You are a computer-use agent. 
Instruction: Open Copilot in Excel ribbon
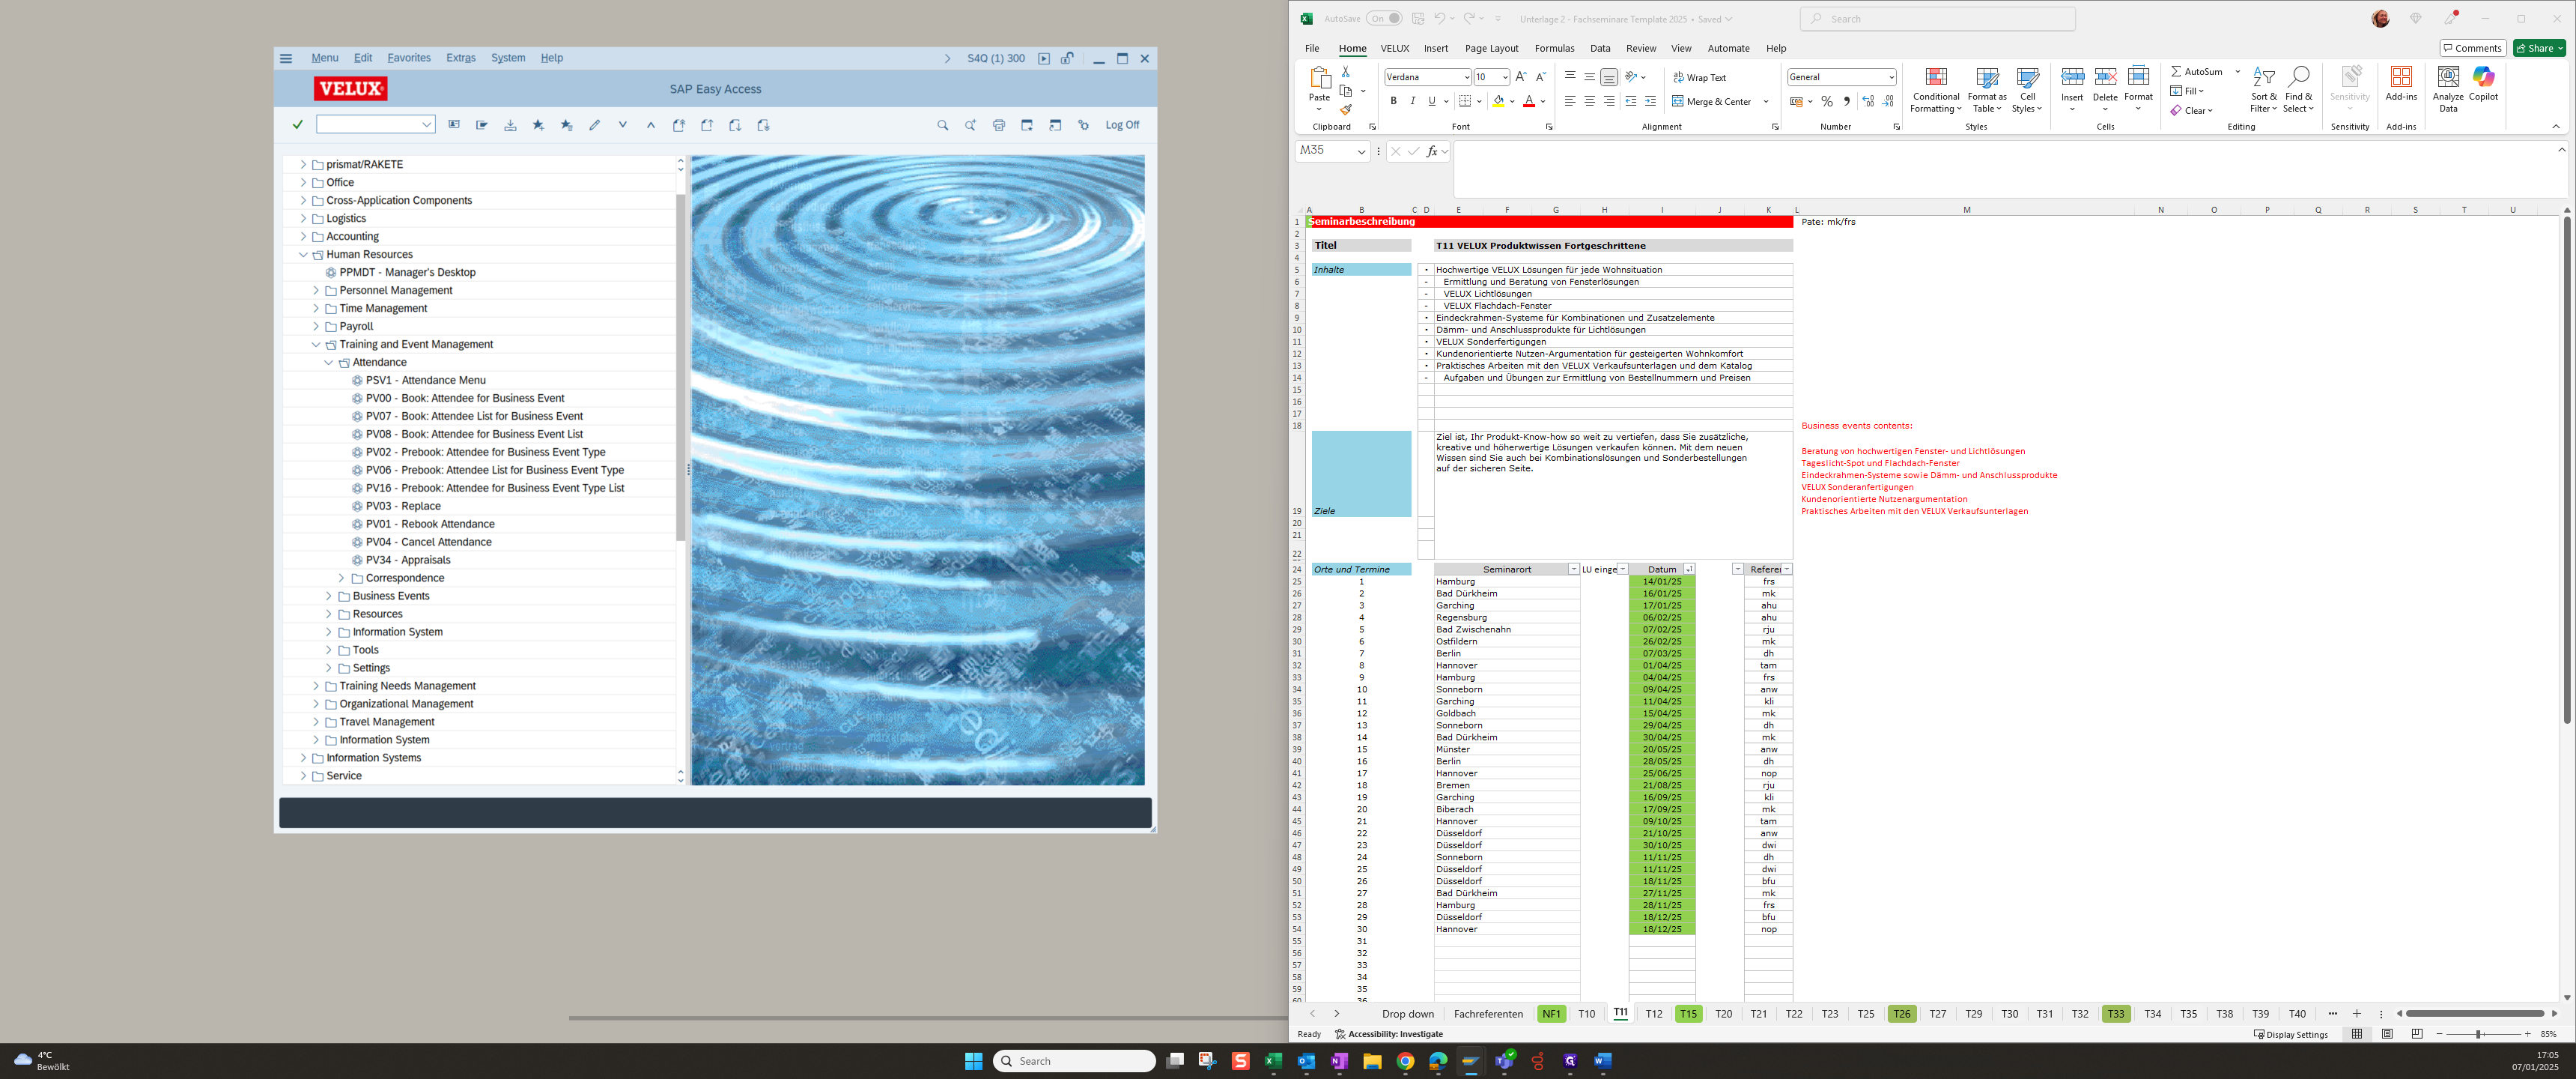[2483, 84]
